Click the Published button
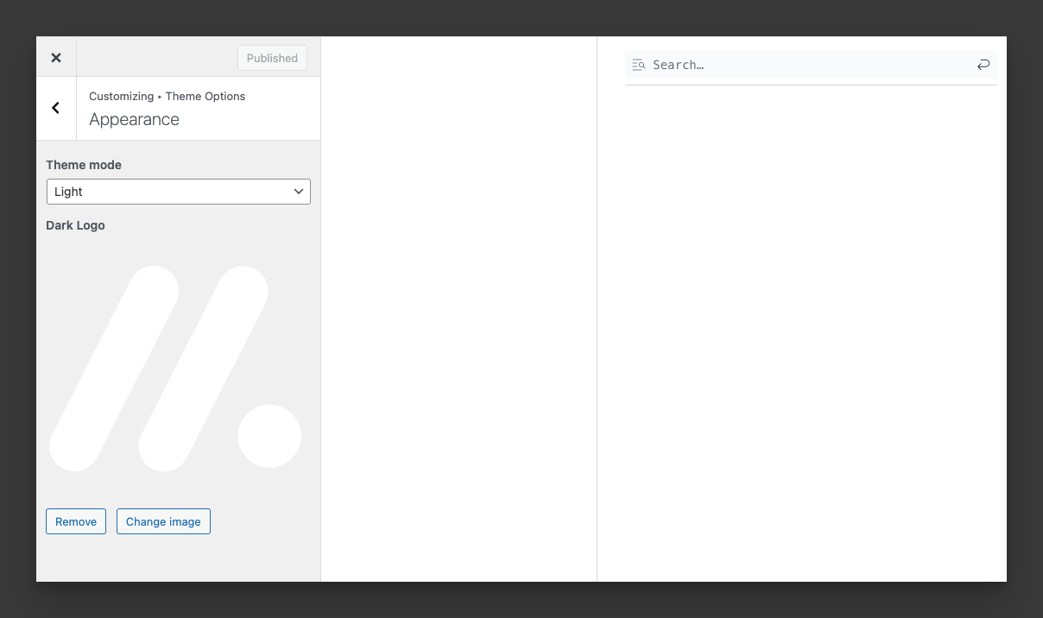Image resolution: width=1043 pixels, height=618 pixels. [x=272, y=58]
